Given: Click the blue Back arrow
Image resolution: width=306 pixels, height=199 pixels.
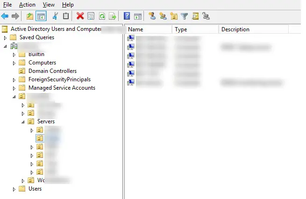Looking at the screenshot, I should pos(5,16).
